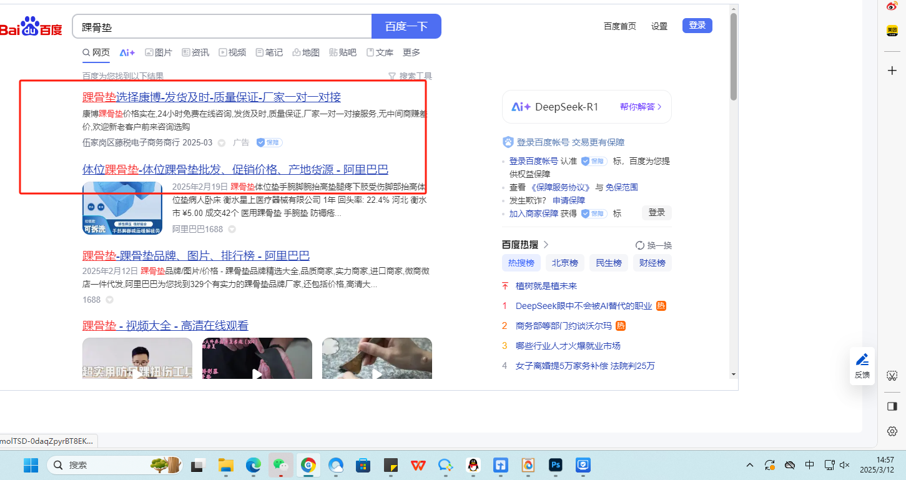
Task: Expand the dropdown arrow beside 阿里巴巴1688 source
Action: [232, 230]
